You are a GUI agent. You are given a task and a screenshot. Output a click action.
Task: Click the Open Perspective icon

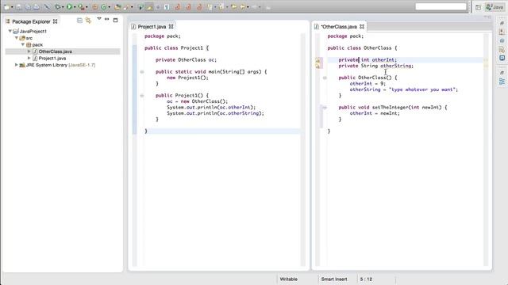tap(478, 7)
